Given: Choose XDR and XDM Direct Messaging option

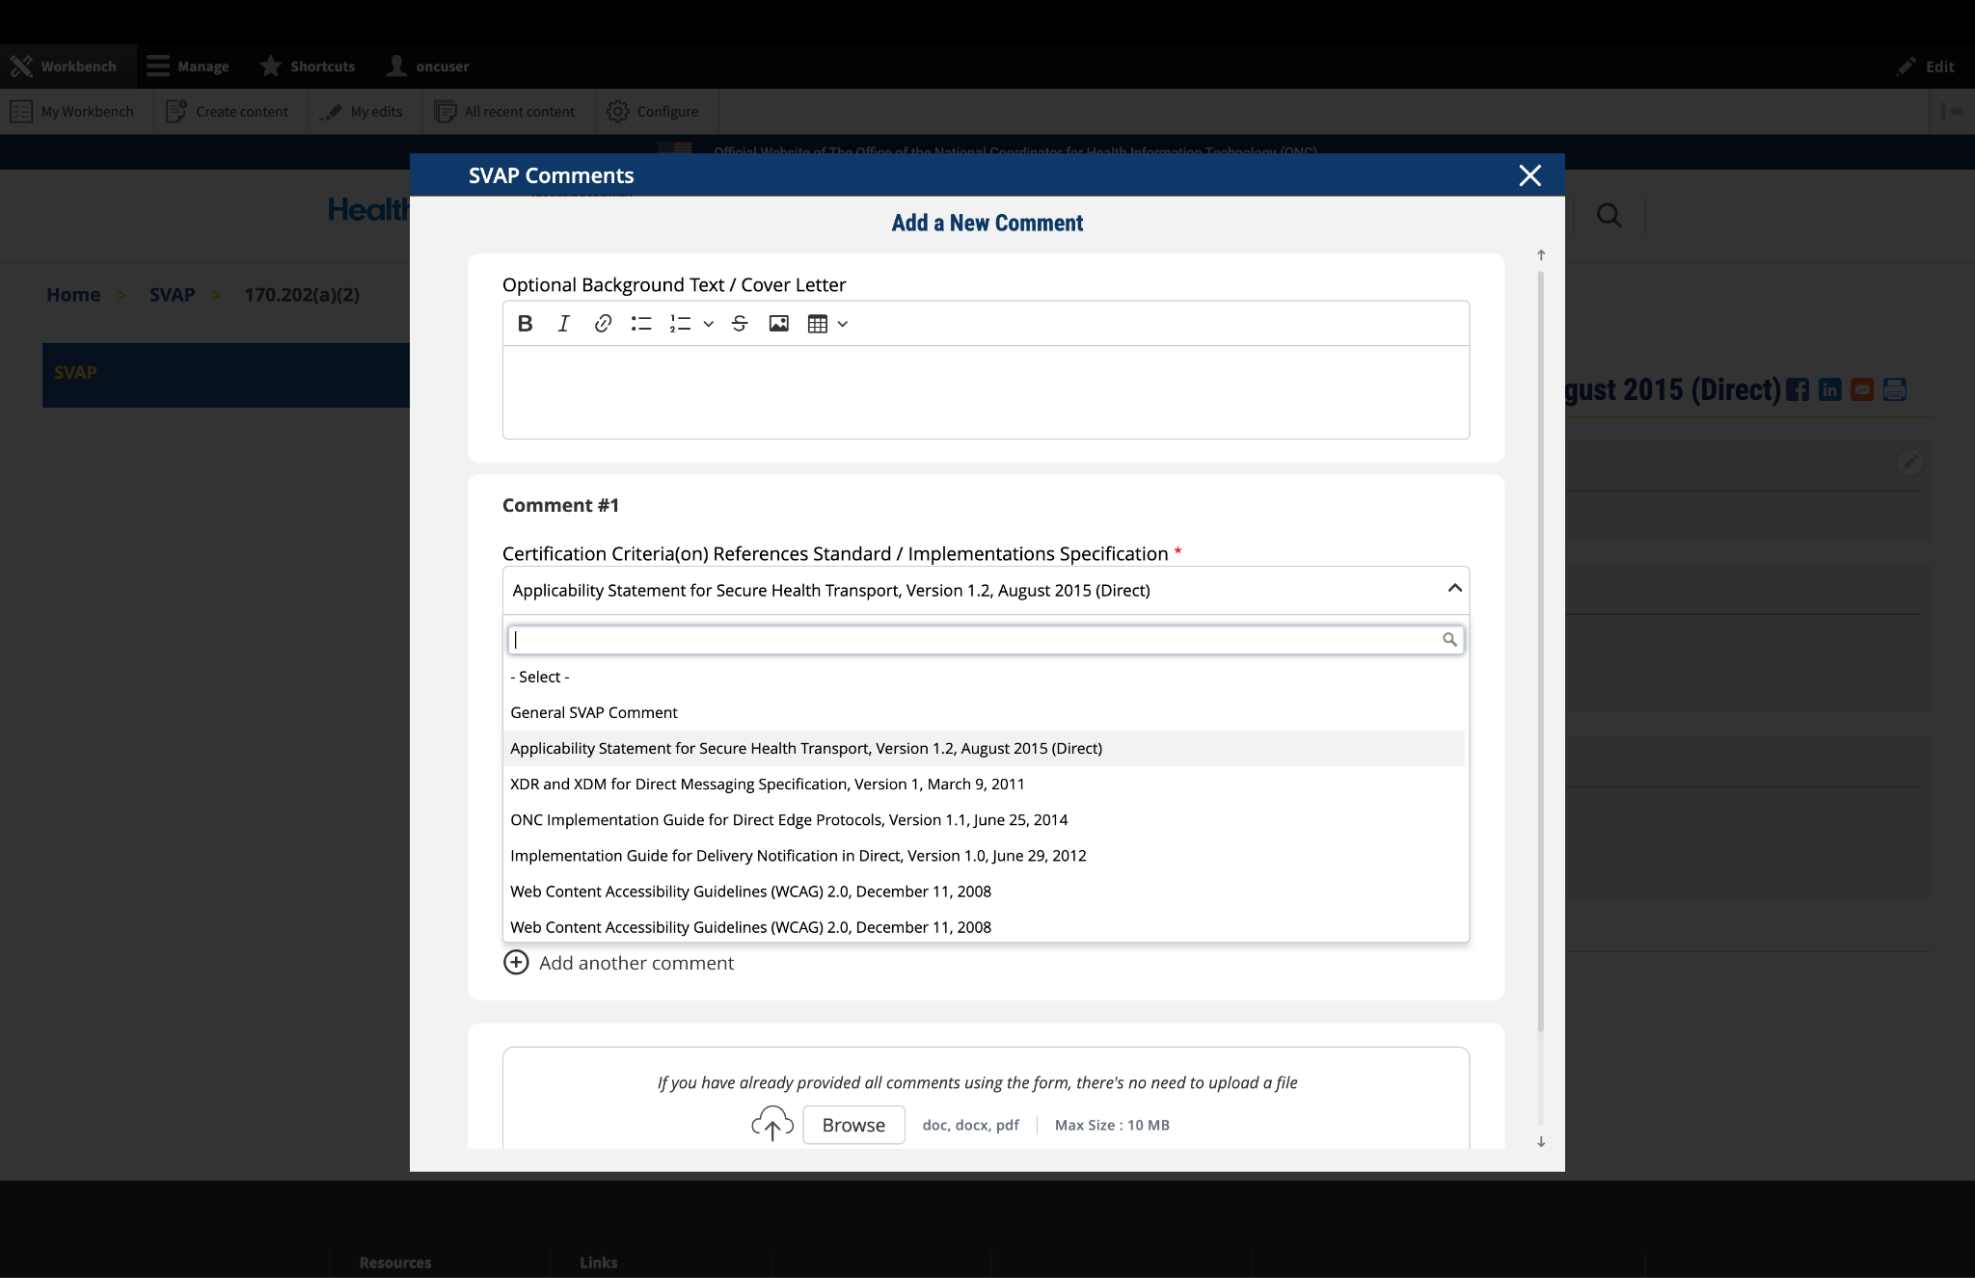Looking at the screenshot, I should click(767, 784).
